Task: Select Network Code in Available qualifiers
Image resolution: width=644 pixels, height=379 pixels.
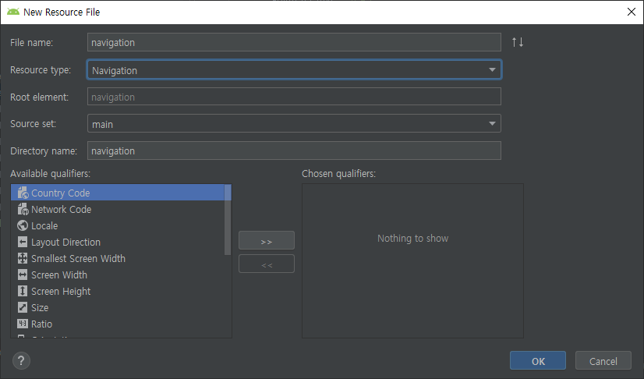Action: pos(118,209)
